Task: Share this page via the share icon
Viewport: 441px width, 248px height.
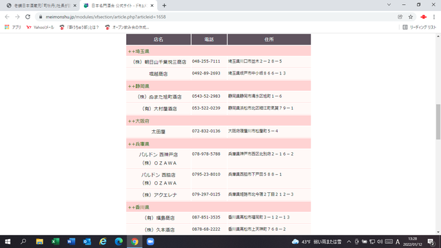Action: click(400, 17)
